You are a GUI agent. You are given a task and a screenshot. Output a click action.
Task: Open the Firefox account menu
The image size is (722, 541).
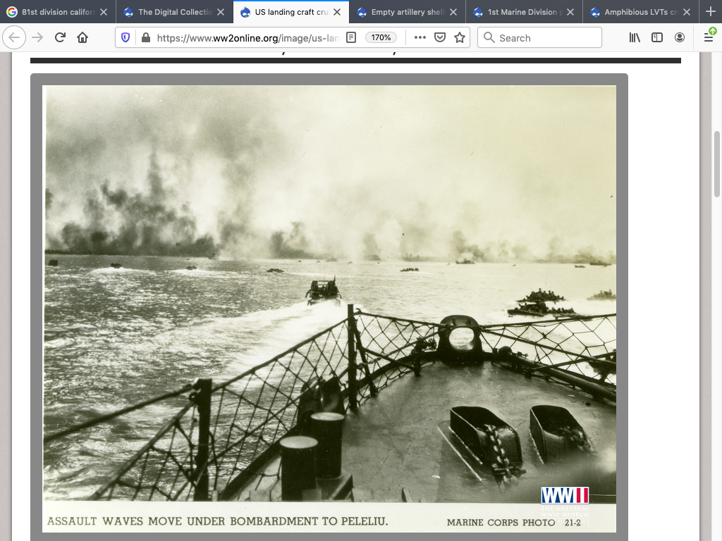point(680,38)
